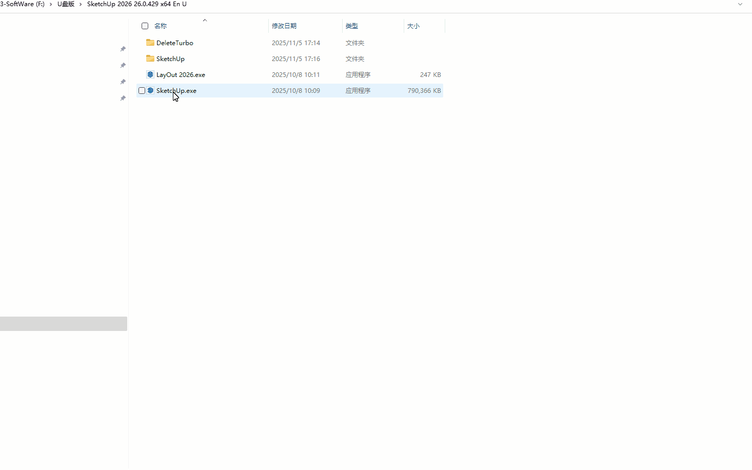The width and height of the screenshot is (752, 470).
Task: Toggle the select-all checkbox beside 名称 header
Action: (145, 26)
